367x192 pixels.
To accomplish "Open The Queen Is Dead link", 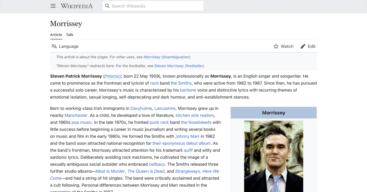I will [146, 172].
